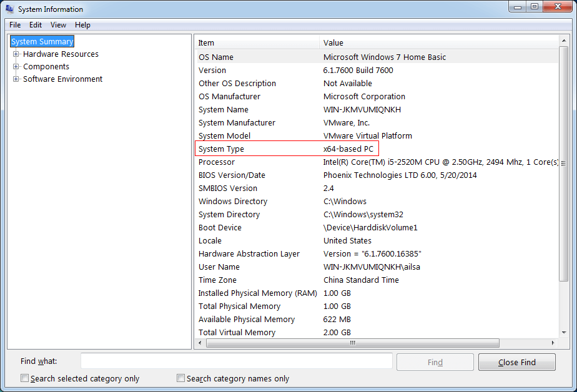577x392 pixels.
Task: Click the System Model item
Action: 224,136
